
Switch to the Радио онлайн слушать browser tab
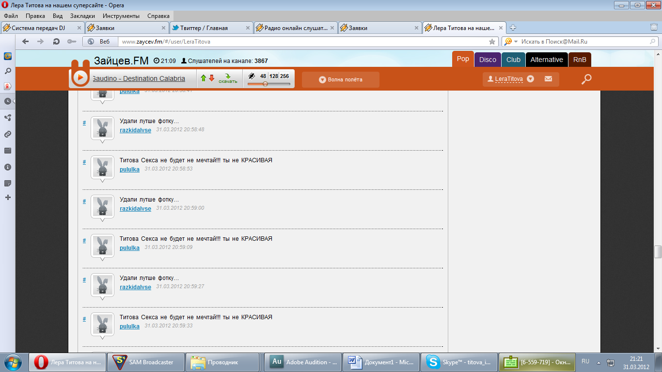coord(296,28)
